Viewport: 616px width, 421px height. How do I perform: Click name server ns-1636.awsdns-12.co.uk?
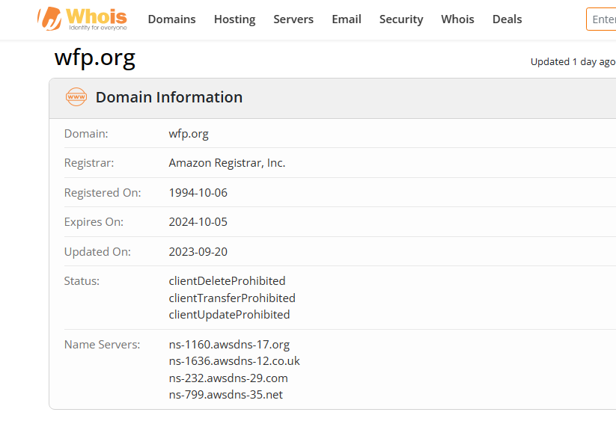pos(234,361)
